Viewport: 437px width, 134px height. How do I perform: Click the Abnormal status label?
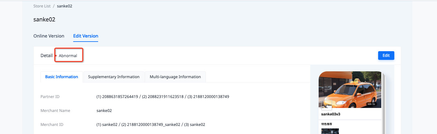tap(68, 56)
